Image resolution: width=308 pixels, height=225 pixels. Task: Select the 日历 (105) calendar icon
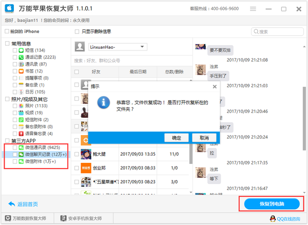(x=21, y=92)
